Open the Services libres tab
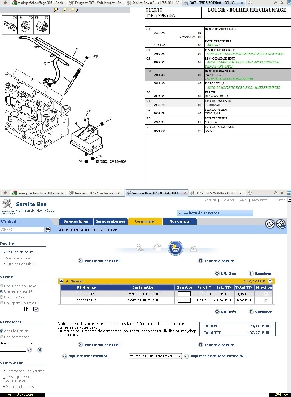The image size is (291, 397). [x=76, y=221]
